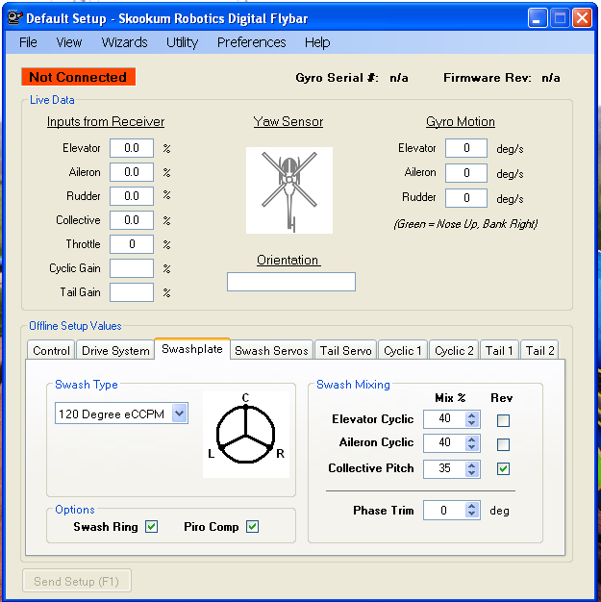Click the Send Setup (F1) button
This screenshot has width=601, height=602.
pos(77,581)
